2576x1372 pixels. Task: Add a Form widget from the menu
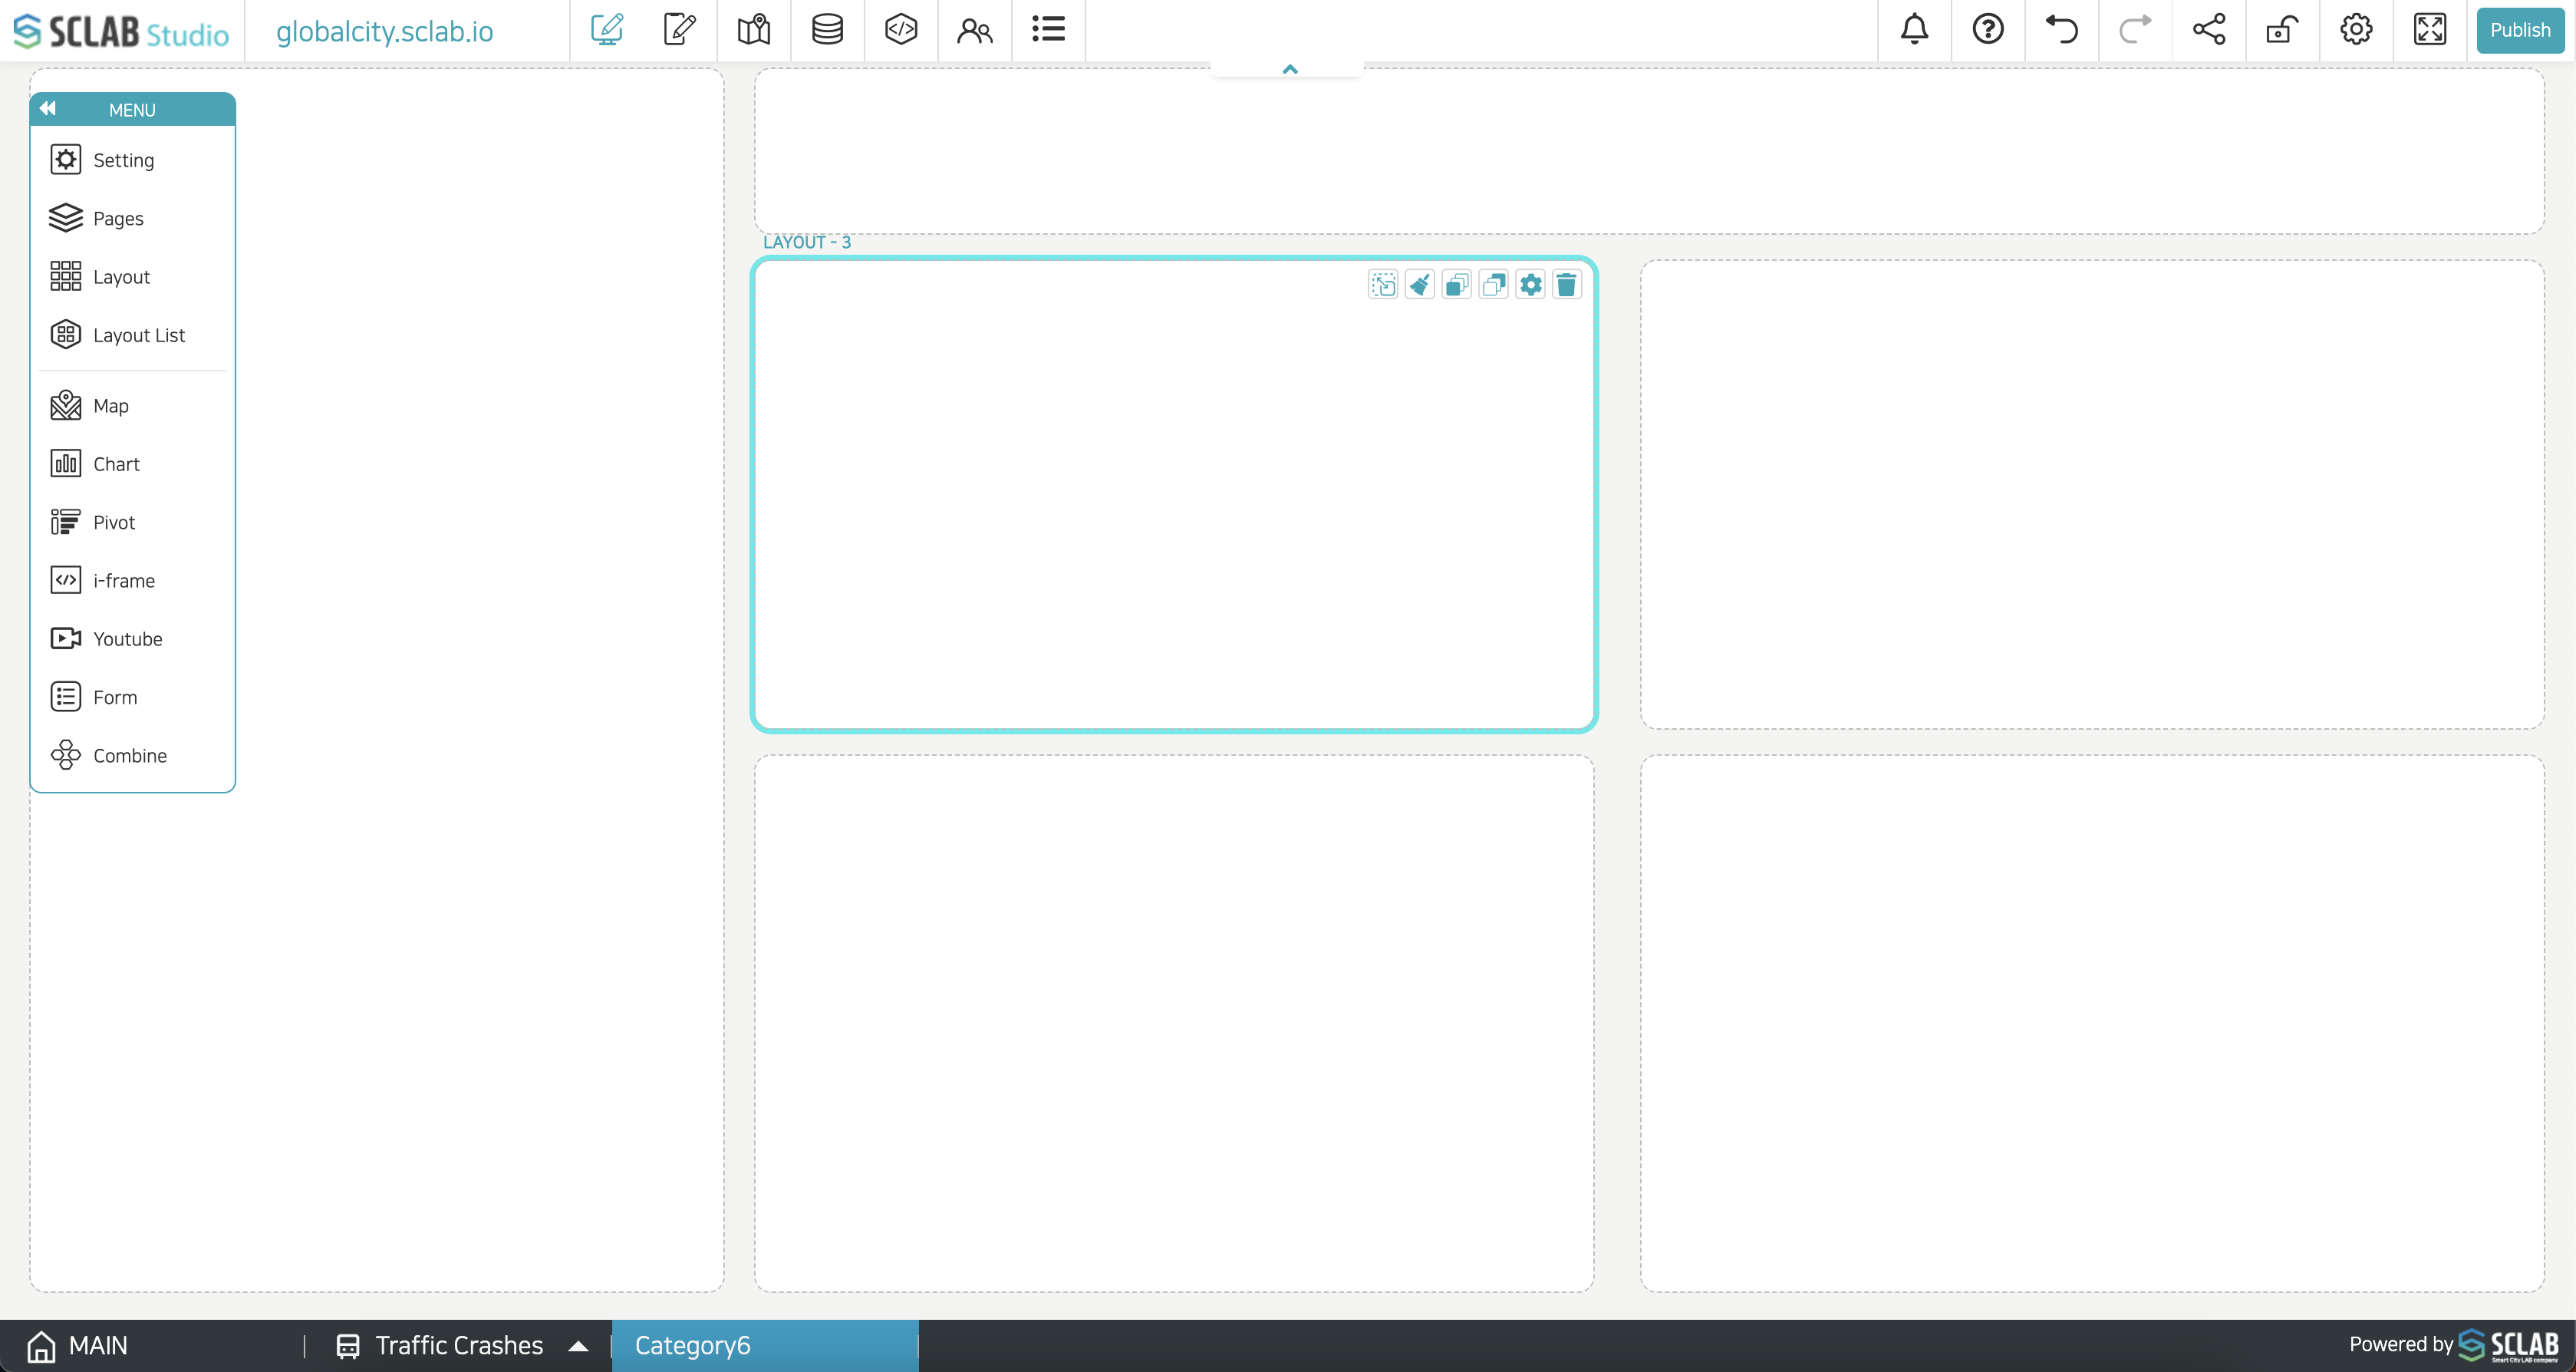click(132, 697)
